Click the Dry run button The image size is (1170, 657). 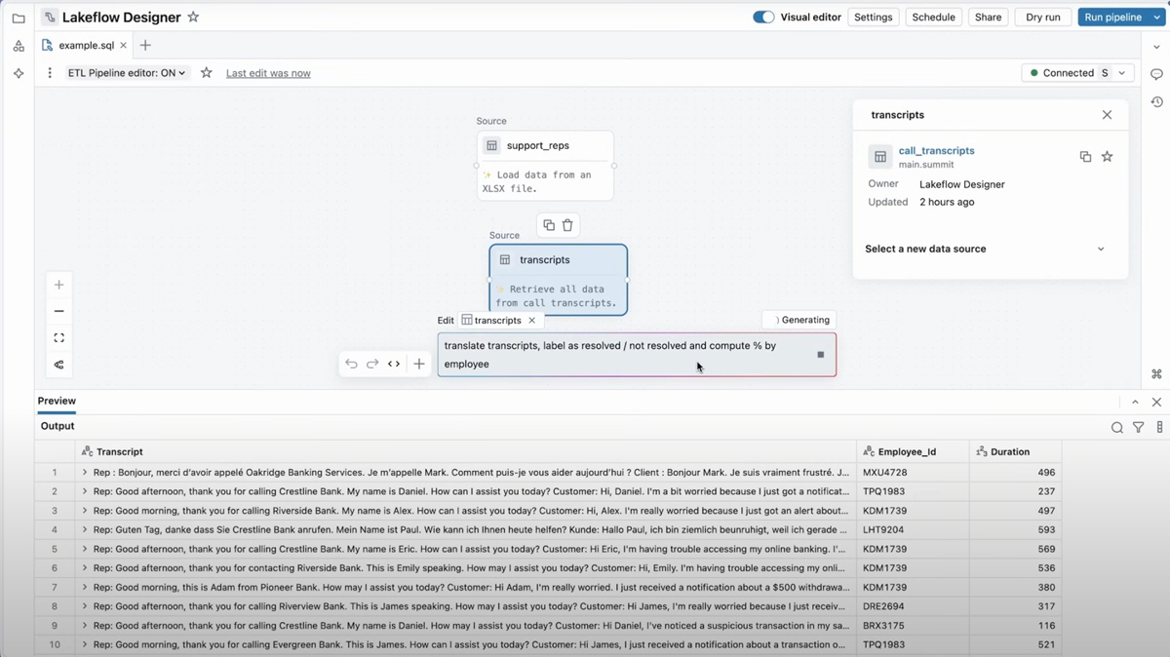click(x=1042, y=18)
